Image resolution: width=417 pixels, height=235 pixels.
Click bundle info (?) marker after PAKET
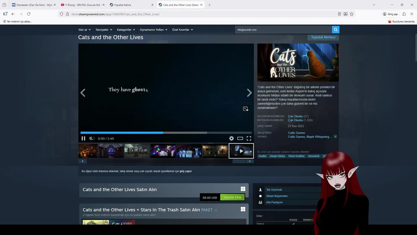point(215,210)
